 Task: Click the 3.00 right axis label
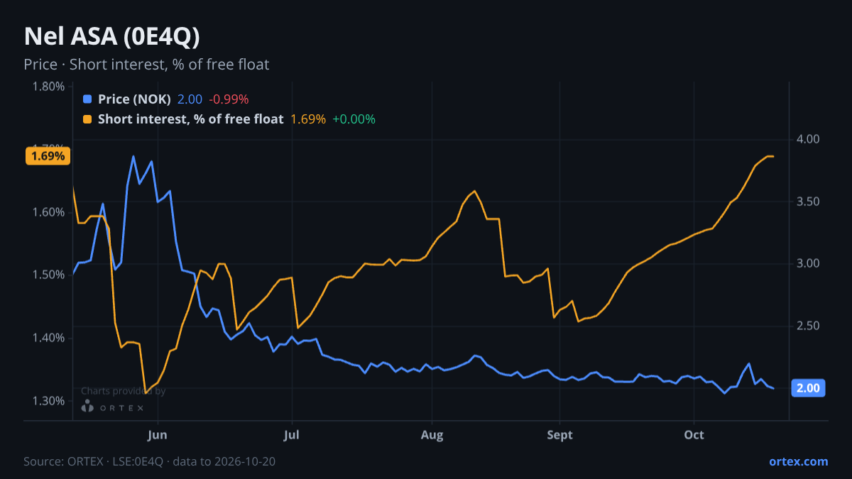point(808,263)
